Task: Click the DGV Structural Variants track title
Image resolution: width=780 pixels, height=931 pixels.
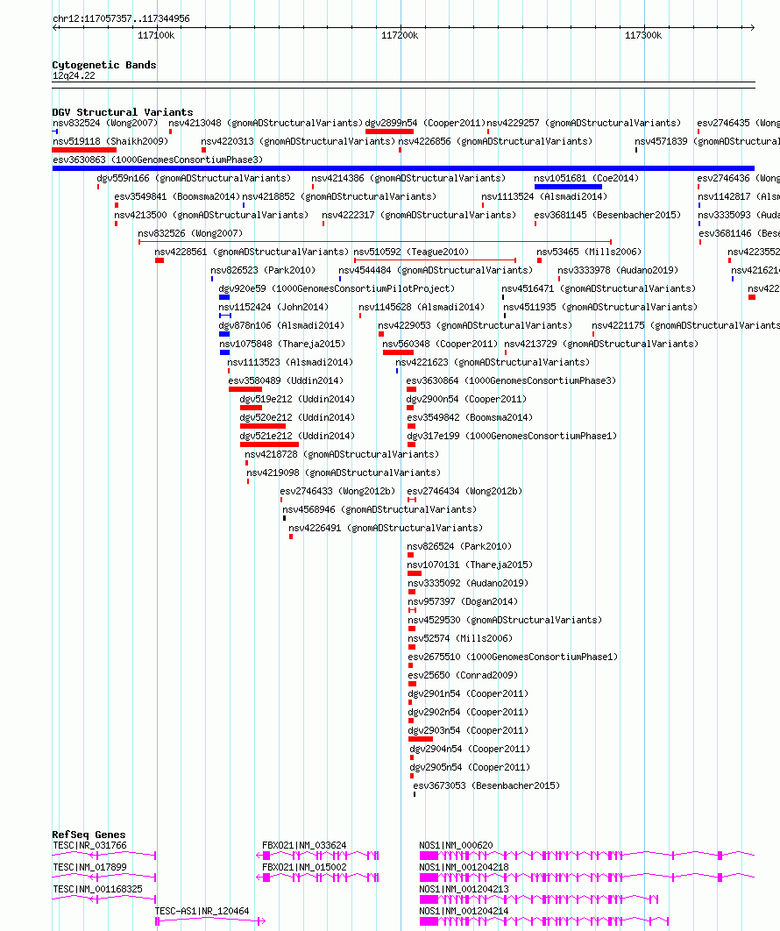Action: click(x=123, y=111)
